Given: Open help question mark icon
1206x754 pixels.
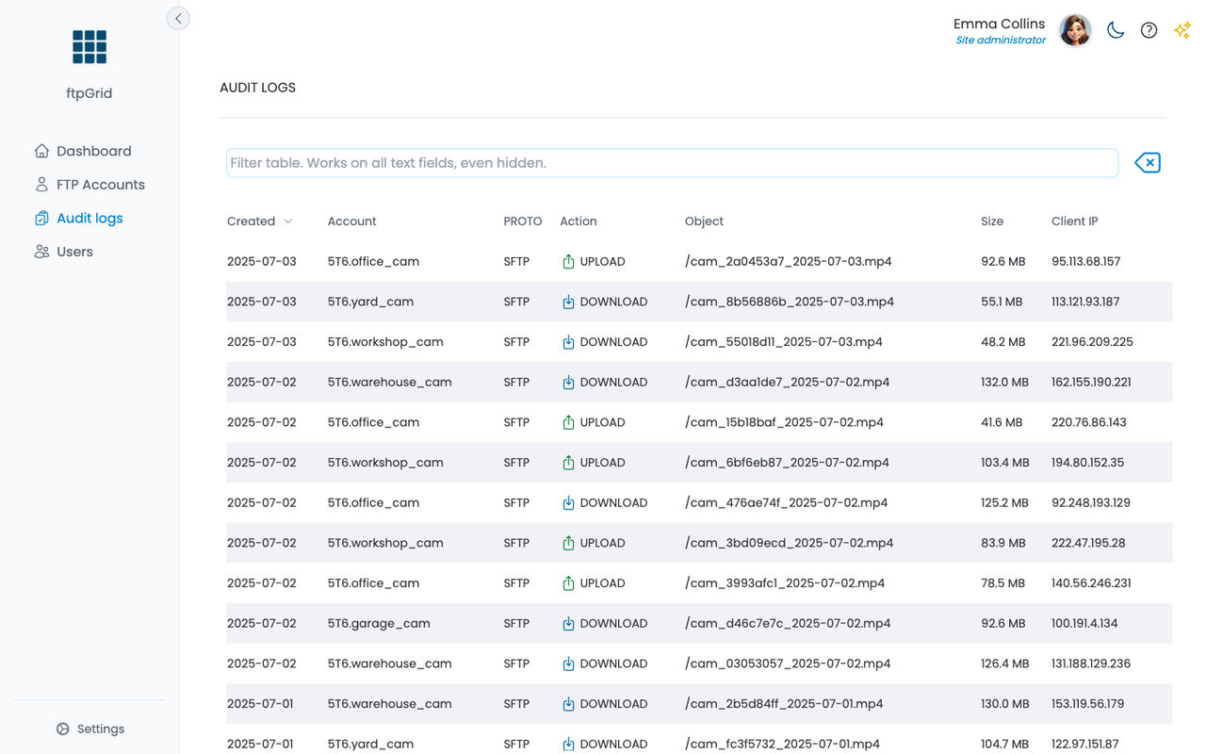Looking at the screenshot, I should pyautogui.click(x=1149, y=30).
